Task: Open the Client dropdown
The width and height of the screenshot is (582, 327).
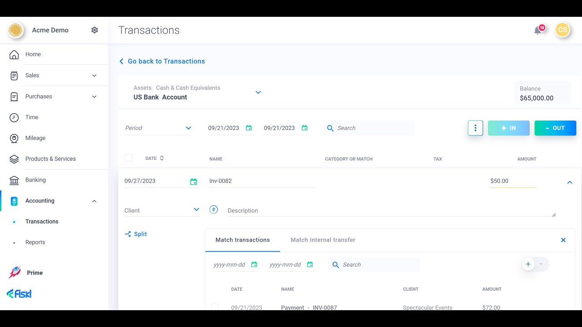Action: coord(162,210)
